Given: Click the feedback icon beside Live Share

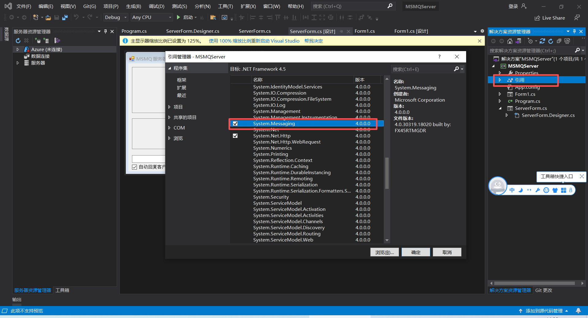Looking at the screenshot, I should point(577,18).
